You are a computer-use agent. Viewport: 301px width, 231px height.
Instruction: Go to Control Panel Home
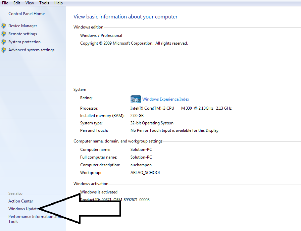click(x=27, y=14)
